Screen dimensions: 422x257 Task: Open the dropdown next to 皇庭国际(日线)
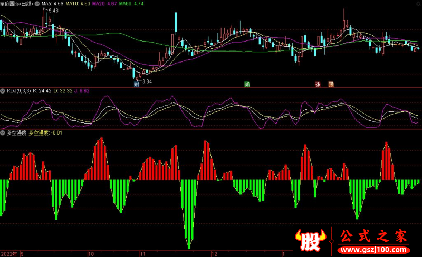click(37, 4)
